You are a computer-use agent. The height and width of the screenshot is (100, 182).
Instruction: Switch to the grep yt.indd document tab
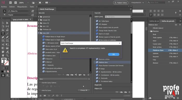pyautogui.click(x=20, y=19)
